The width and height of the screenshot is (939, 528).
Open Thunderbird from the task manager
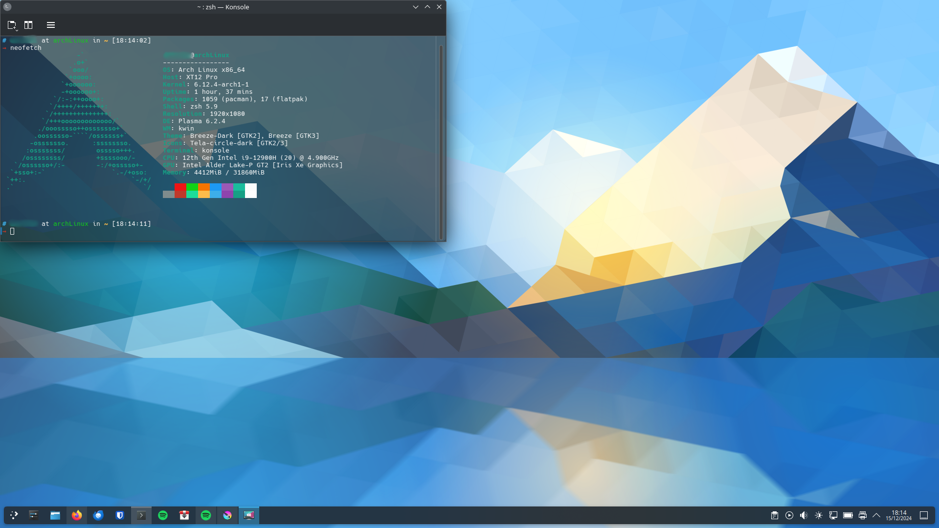pos(98,515)
